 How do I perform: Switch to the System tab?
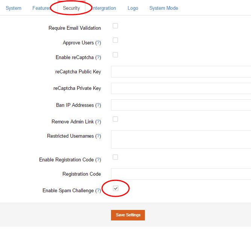[14, 8]
